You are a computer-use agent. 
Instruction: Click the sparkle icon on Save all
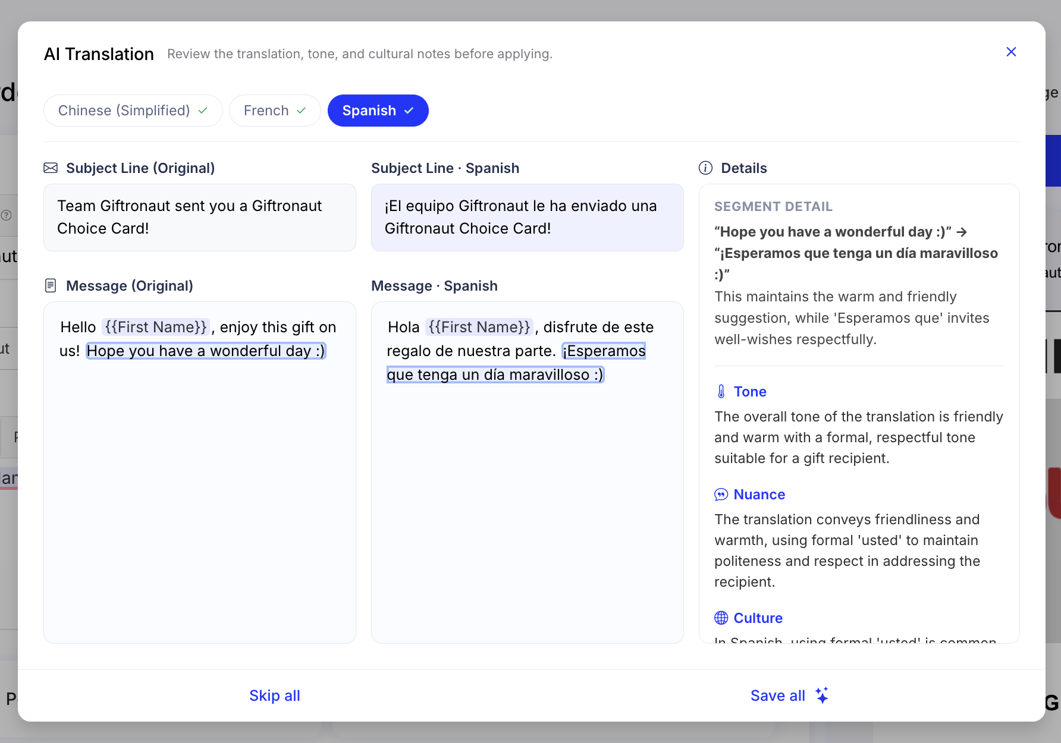coord(822,695)
